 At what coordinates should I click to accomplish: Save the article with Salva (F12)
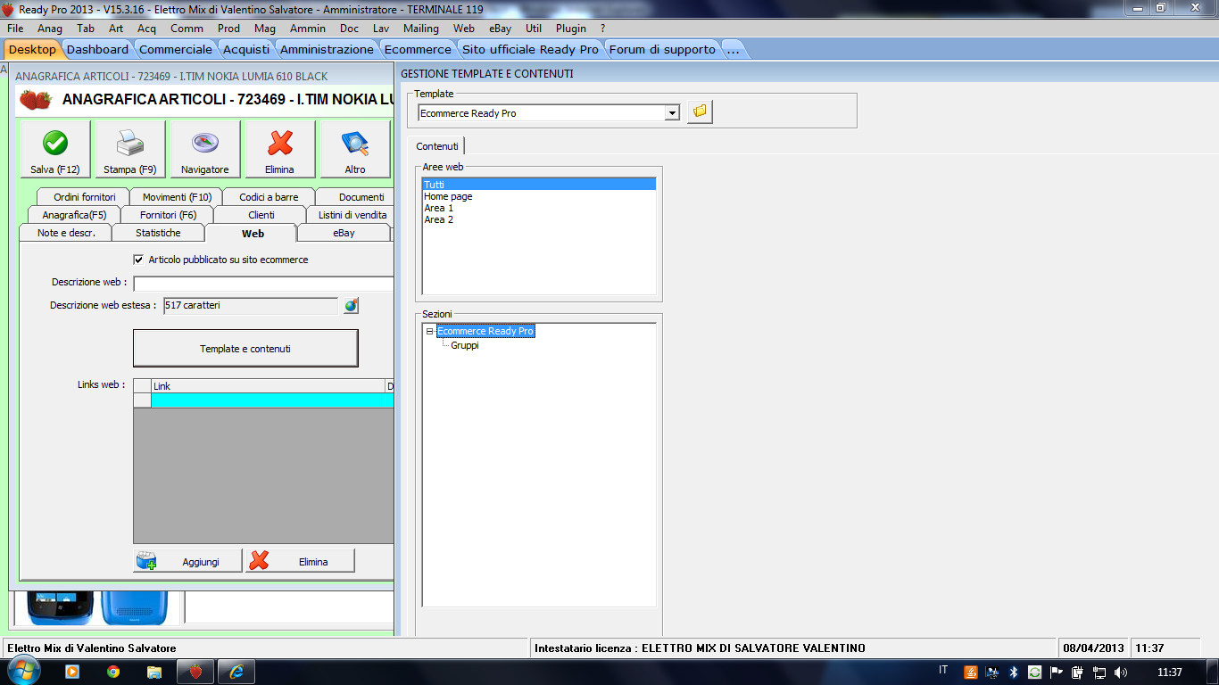55,149
